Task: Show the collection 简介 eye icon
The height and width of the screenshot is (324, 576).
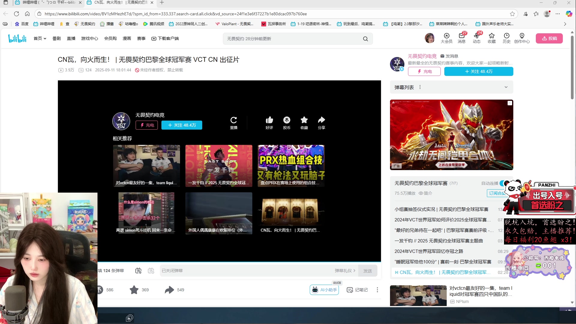Action: [x=421, y=193]
